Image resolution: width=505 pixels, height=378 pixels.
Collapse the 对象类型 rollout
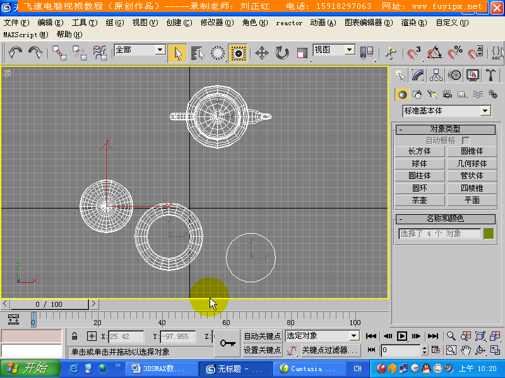tap(446, 129)
